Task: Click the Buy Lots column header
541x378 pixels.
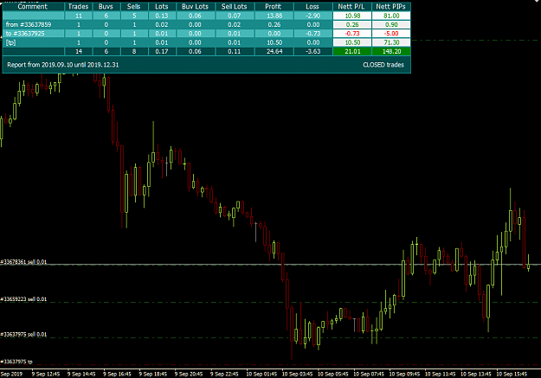Action: tap(196, 7)
